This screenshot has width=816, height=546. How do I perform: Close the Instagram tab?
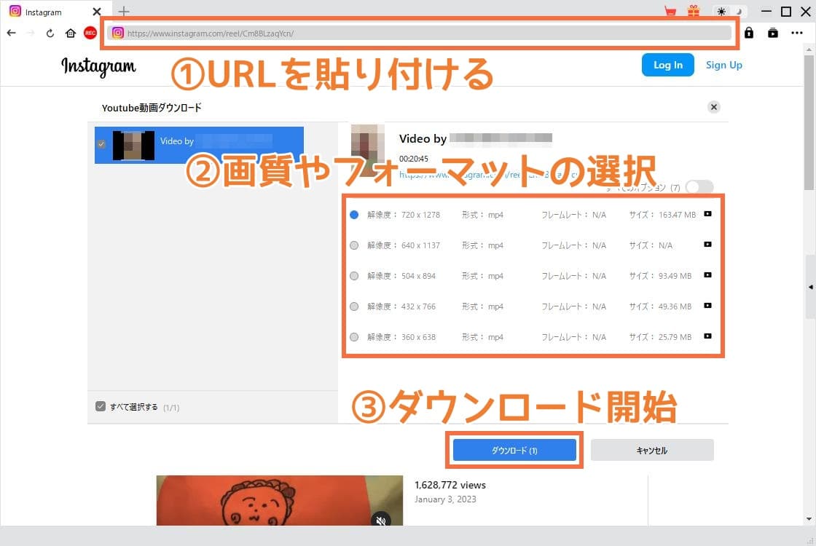(97, 12)
